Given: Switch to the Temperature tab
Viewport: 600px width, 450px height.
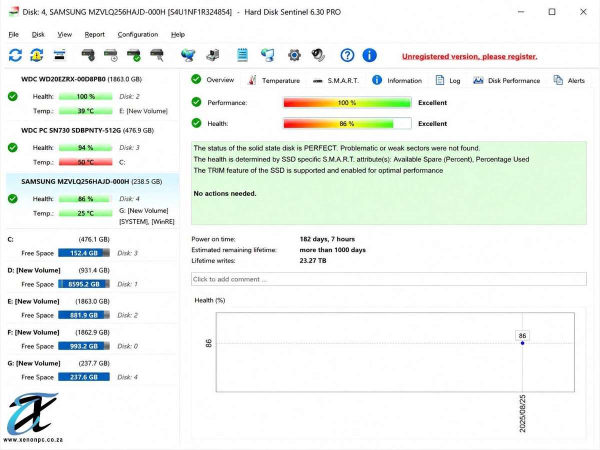Looking at the screenshot, I should [x=274, y=80].
